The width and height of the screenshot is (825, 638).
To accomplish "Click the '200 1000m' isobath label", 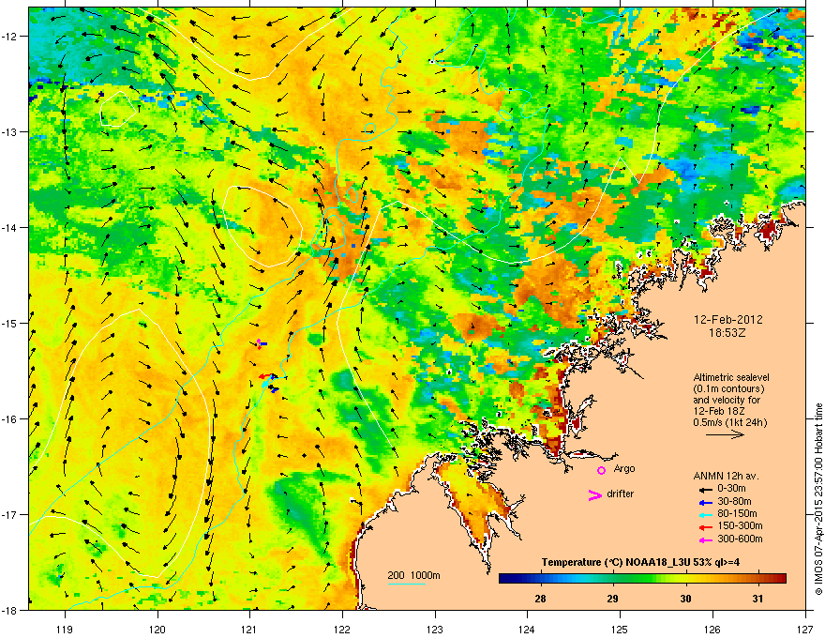I will point(414,575).
